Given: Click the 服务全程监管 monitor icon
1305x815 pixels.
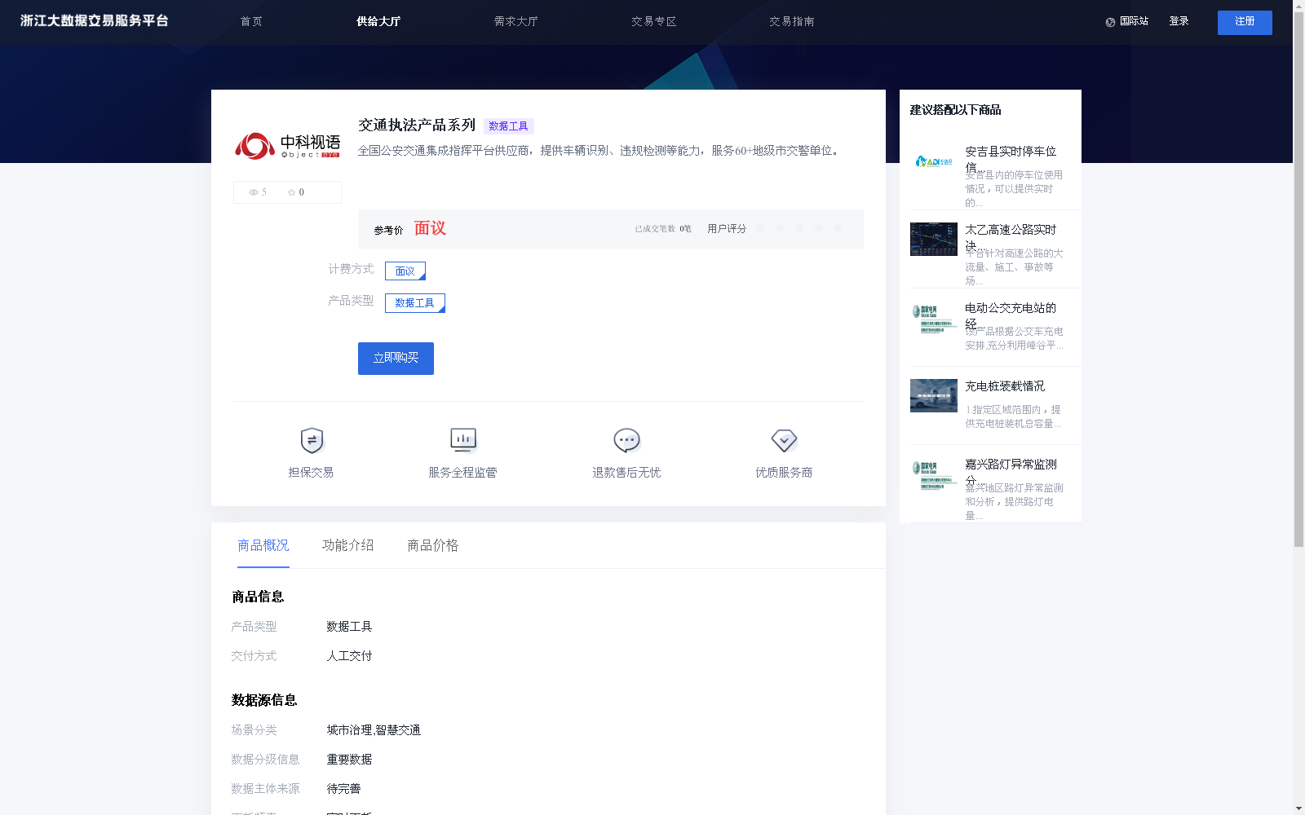Looking at the screenshot, I should (x=463, y=440).
